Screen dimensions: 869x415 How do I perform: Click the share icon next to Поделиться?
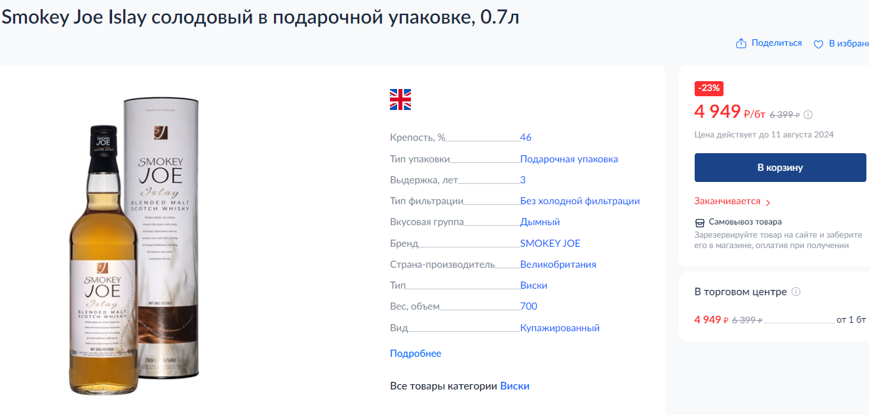pos(741,43)
